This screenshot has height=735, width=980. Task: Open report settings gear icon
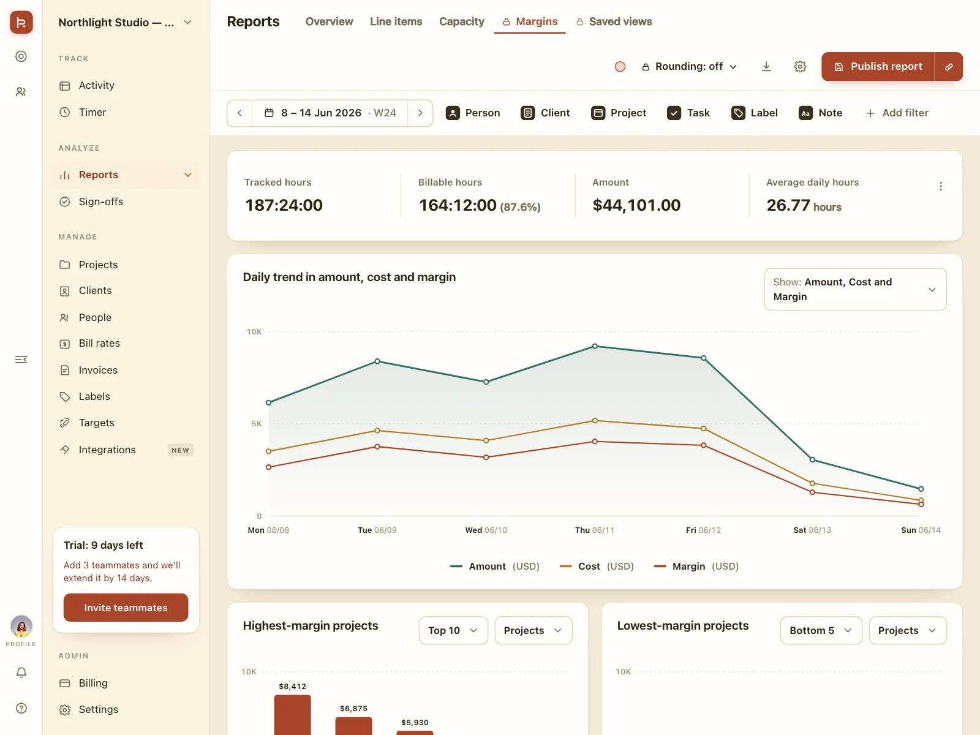(800, 66)
